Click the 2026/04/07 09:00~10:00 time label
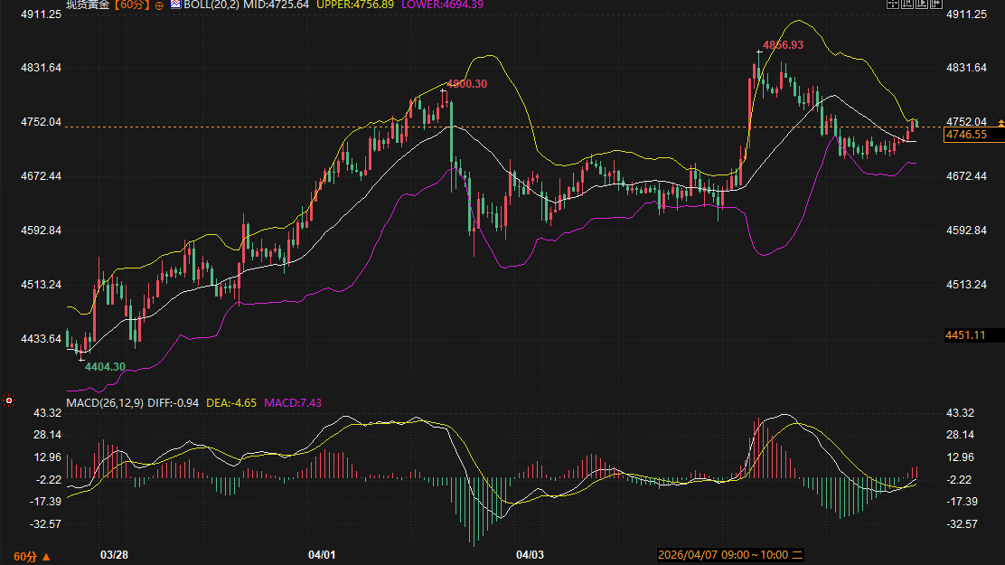1005x565 pixels. click(723, 554)
